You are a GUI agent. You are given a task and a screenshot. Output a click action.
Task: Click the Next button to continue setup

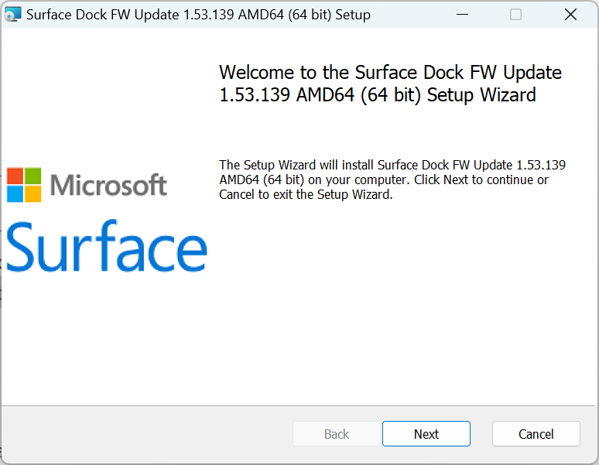[x=426, y=434]
